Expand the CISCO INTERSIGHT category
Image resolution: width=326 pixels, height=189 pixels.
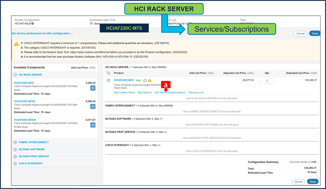pyautogui.click(x=15, y=164)
